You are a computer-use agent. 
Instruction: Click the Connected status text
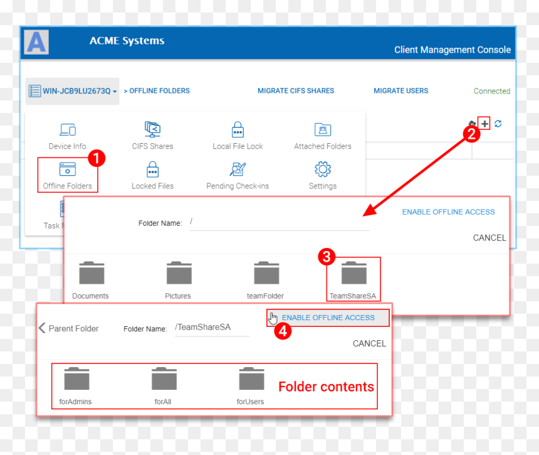coord(492,91)
